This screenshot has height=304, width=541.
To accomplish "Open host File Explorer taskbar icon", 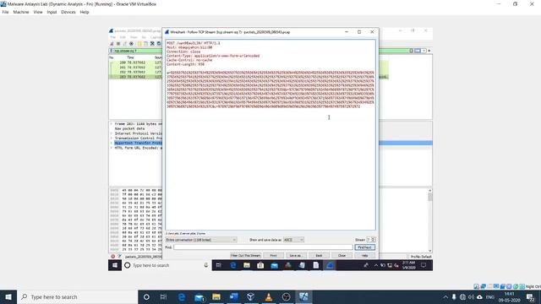I will tap(216, 296).
